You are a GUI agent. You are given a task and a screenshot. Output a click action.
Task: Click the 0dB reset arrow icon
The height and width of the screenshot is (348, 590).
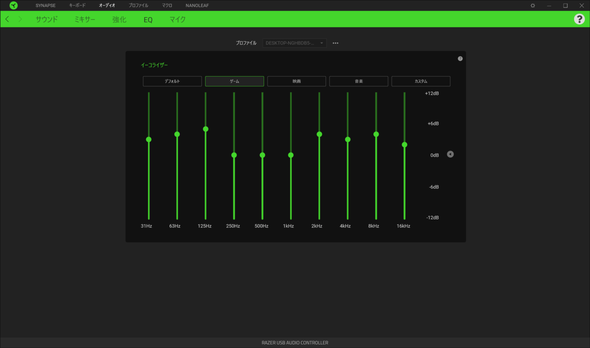point(450,154)
